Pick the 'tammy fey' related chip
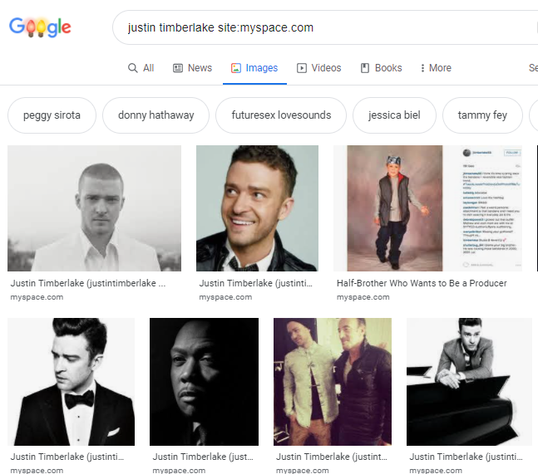Viewport: 538px width, 474px height. (x=482, y=115)
